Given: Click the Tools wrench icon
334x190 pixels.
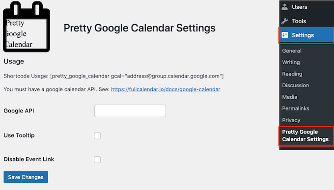Looking at the screenshot, I should (x=284, y=21).
